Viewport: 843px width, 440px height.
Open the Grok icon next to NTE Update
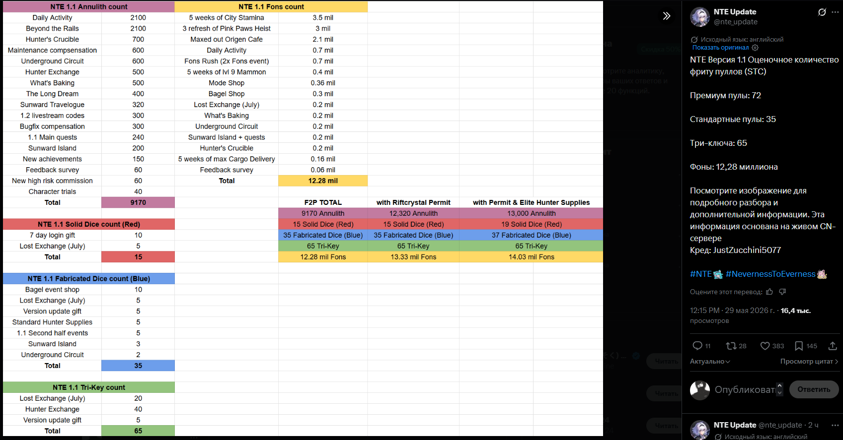point(822,12)
